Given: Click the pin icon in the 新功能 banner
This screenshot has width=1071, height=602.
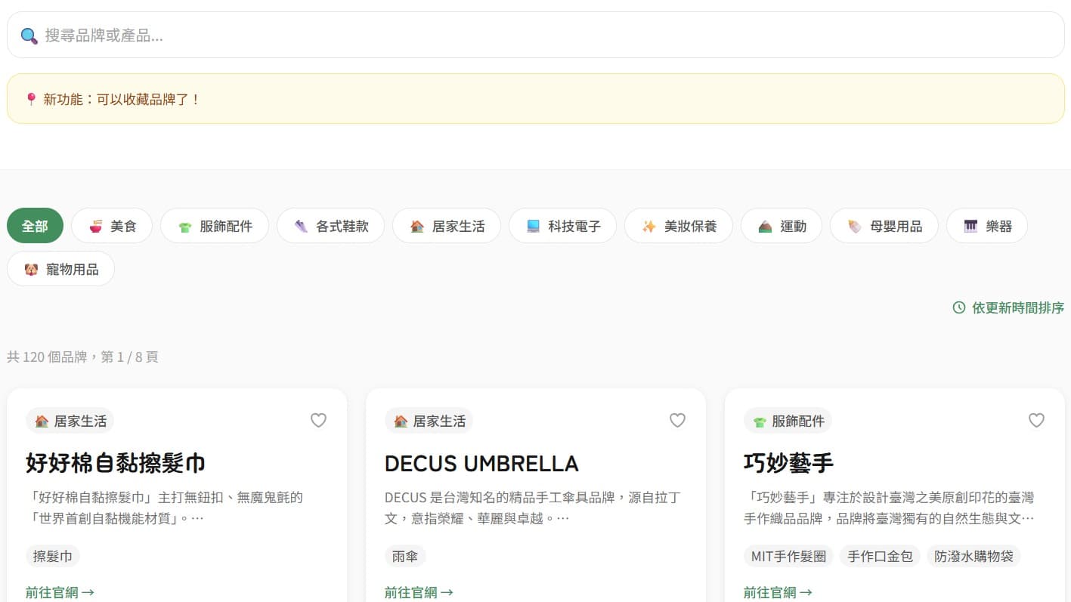Looking at the screenshot, I should point(31,99).
